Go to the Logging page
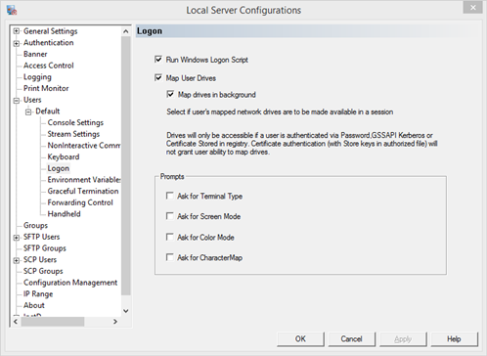Screen dimensions: 487x356 (x=37, y=77)
